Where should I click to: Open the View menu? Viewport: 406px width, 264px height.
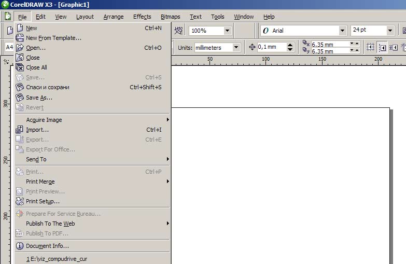[x=61, y=17]
